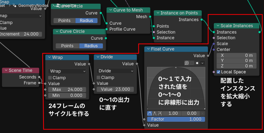Viewport: 264px width, 133px height.
Task: Click the Factor slider in Float Curve
Action: pyautogui.click(x=176, y=119)
